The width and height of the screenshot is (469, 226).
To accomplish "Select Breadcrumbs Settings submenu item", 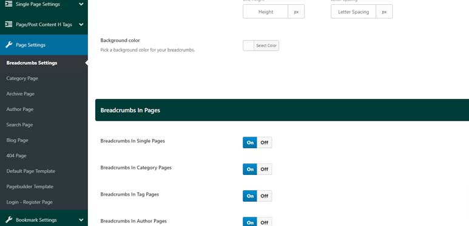I will [x=32, y=63].
